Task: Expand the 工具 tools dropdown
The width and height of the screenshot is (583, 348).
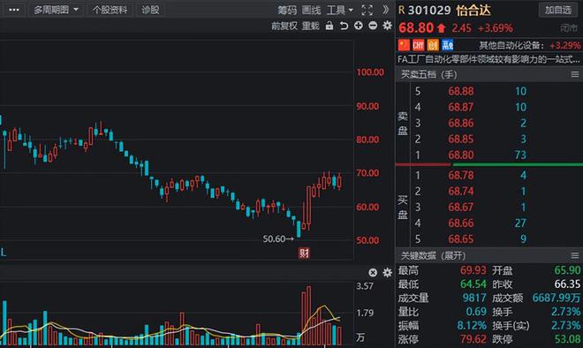Action: (x=339, y=10)
